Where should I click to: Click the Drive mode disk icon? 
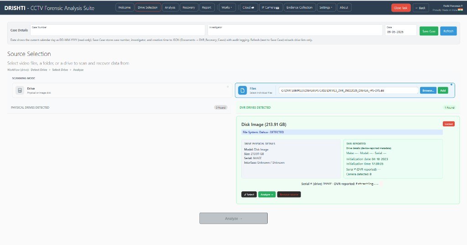pyautogui.click(x=20, y=90)
